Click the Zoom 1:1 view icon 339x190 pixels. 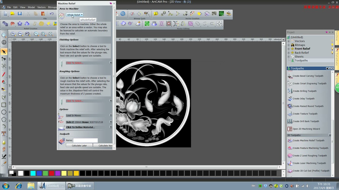[x=36, y=34]
